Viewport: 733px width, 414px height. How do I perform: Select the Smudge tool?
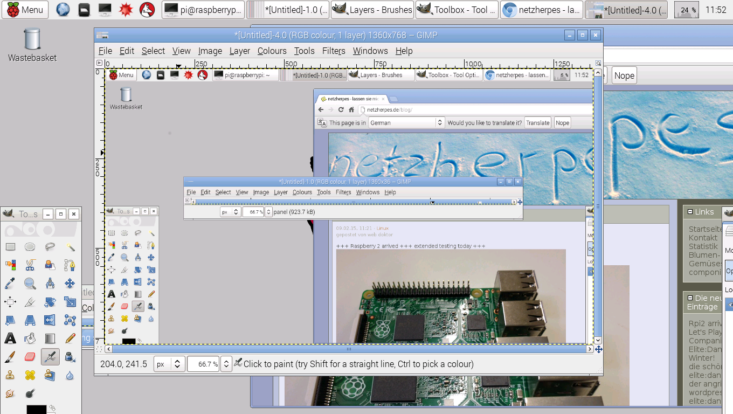(x=10, y=393)
